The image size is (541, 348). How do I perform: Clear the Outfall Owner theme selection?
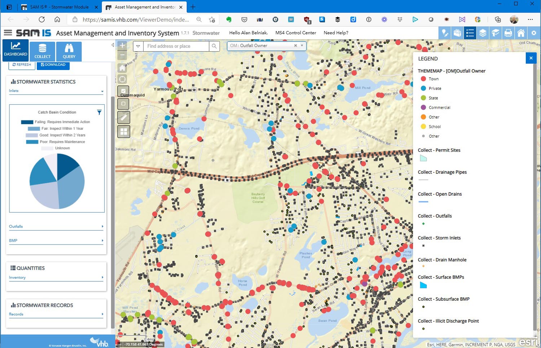tap(295, 46)
